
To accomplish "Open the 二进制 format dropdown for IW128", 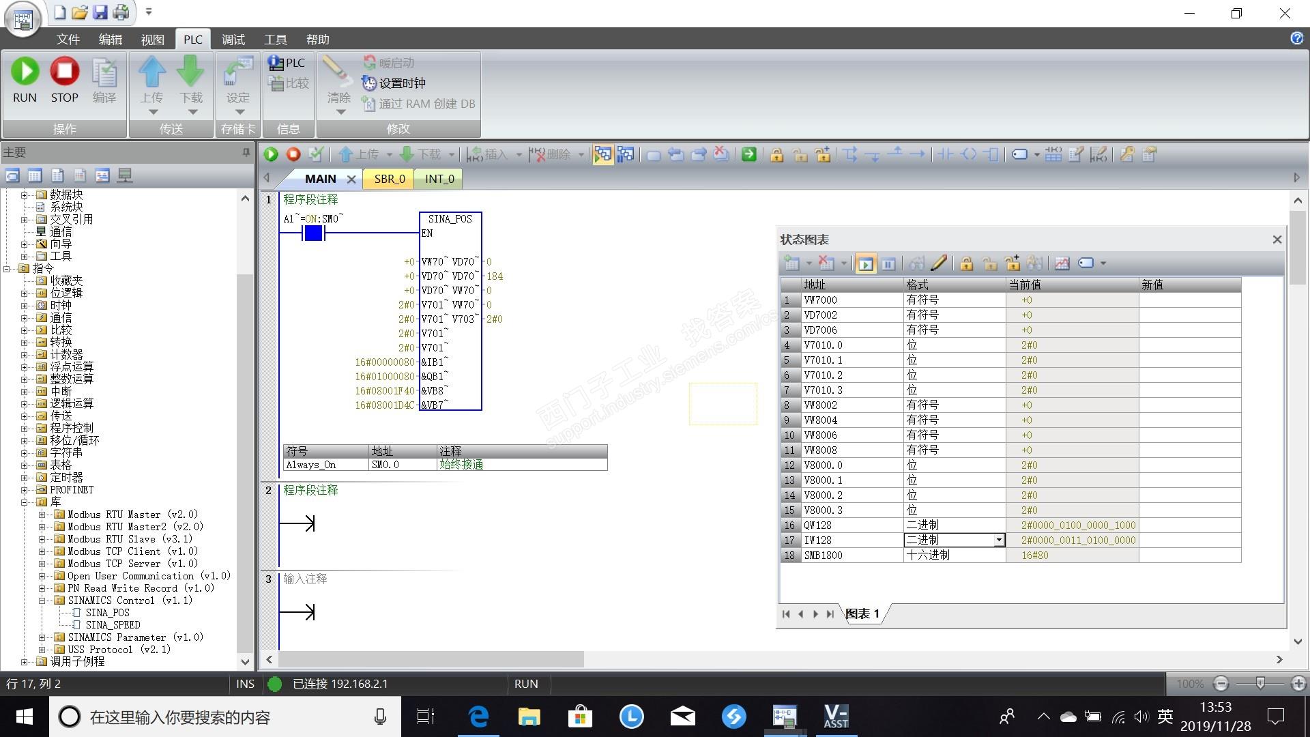I will (999, 540).
